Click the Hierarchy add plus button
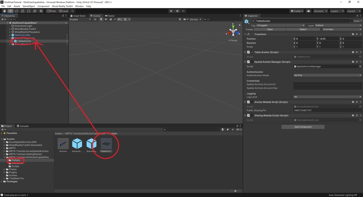The width and height of the screenshot is (363, 197). 2,19
